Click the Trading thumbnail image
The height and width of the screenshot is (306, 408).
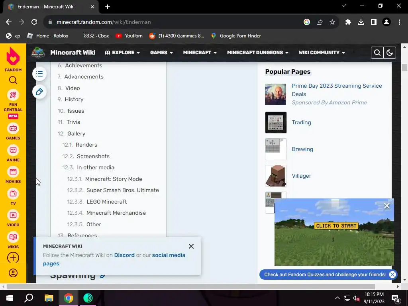click(x=276, y=123)
